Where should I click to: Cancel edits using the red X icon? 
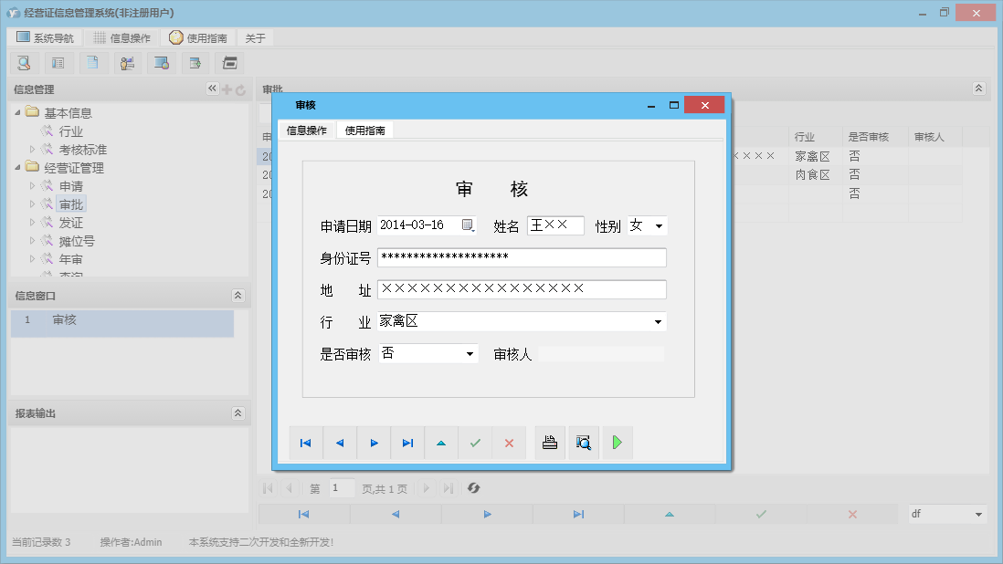(x=508, y=443)
